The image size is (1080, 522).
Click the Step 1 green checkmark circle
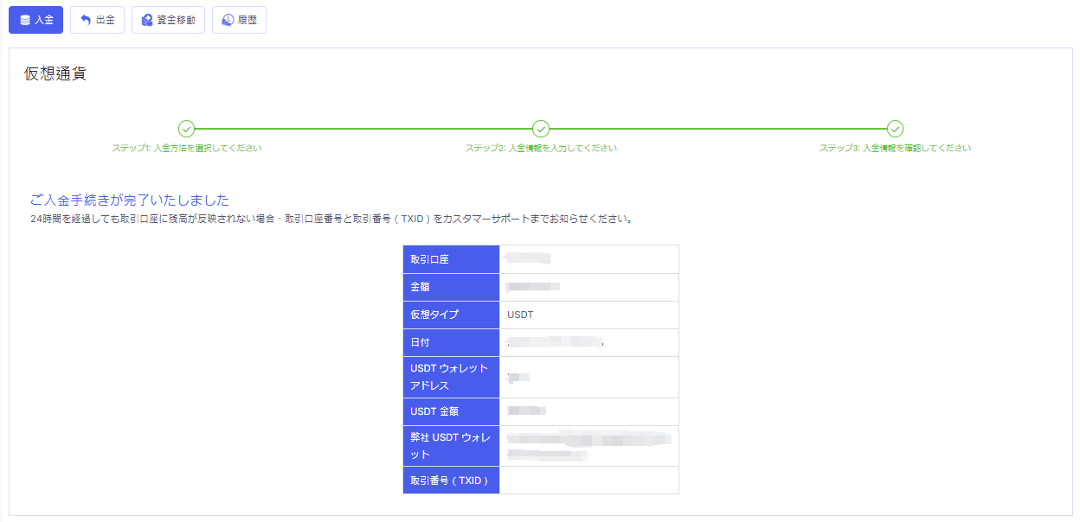coord(186,129)
